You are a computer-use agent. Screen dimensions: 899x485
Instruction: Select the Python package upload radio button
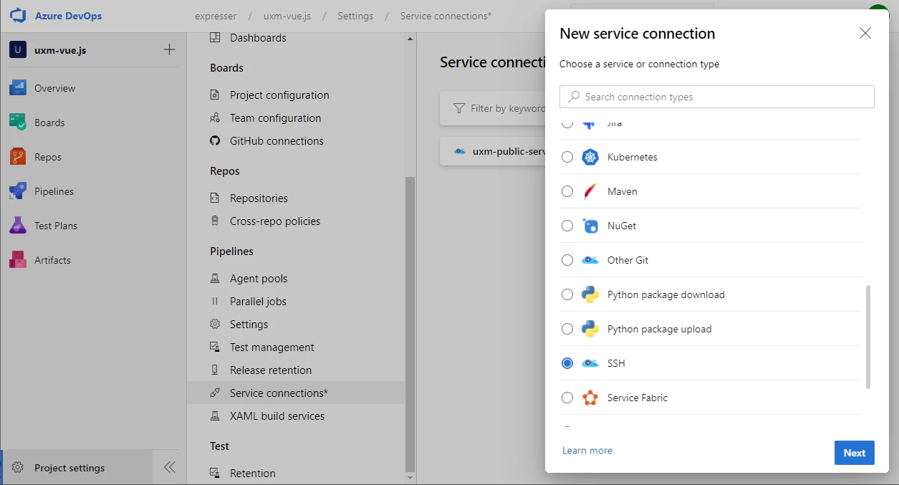pyautogui.click(x=567, y=329)
